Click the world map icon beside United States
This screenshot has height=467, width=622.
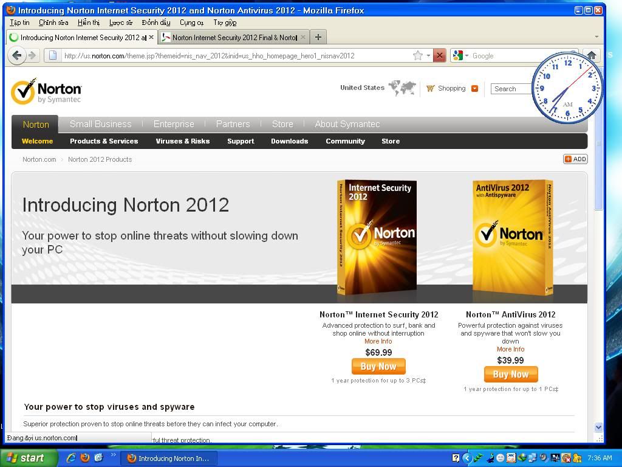402,88
